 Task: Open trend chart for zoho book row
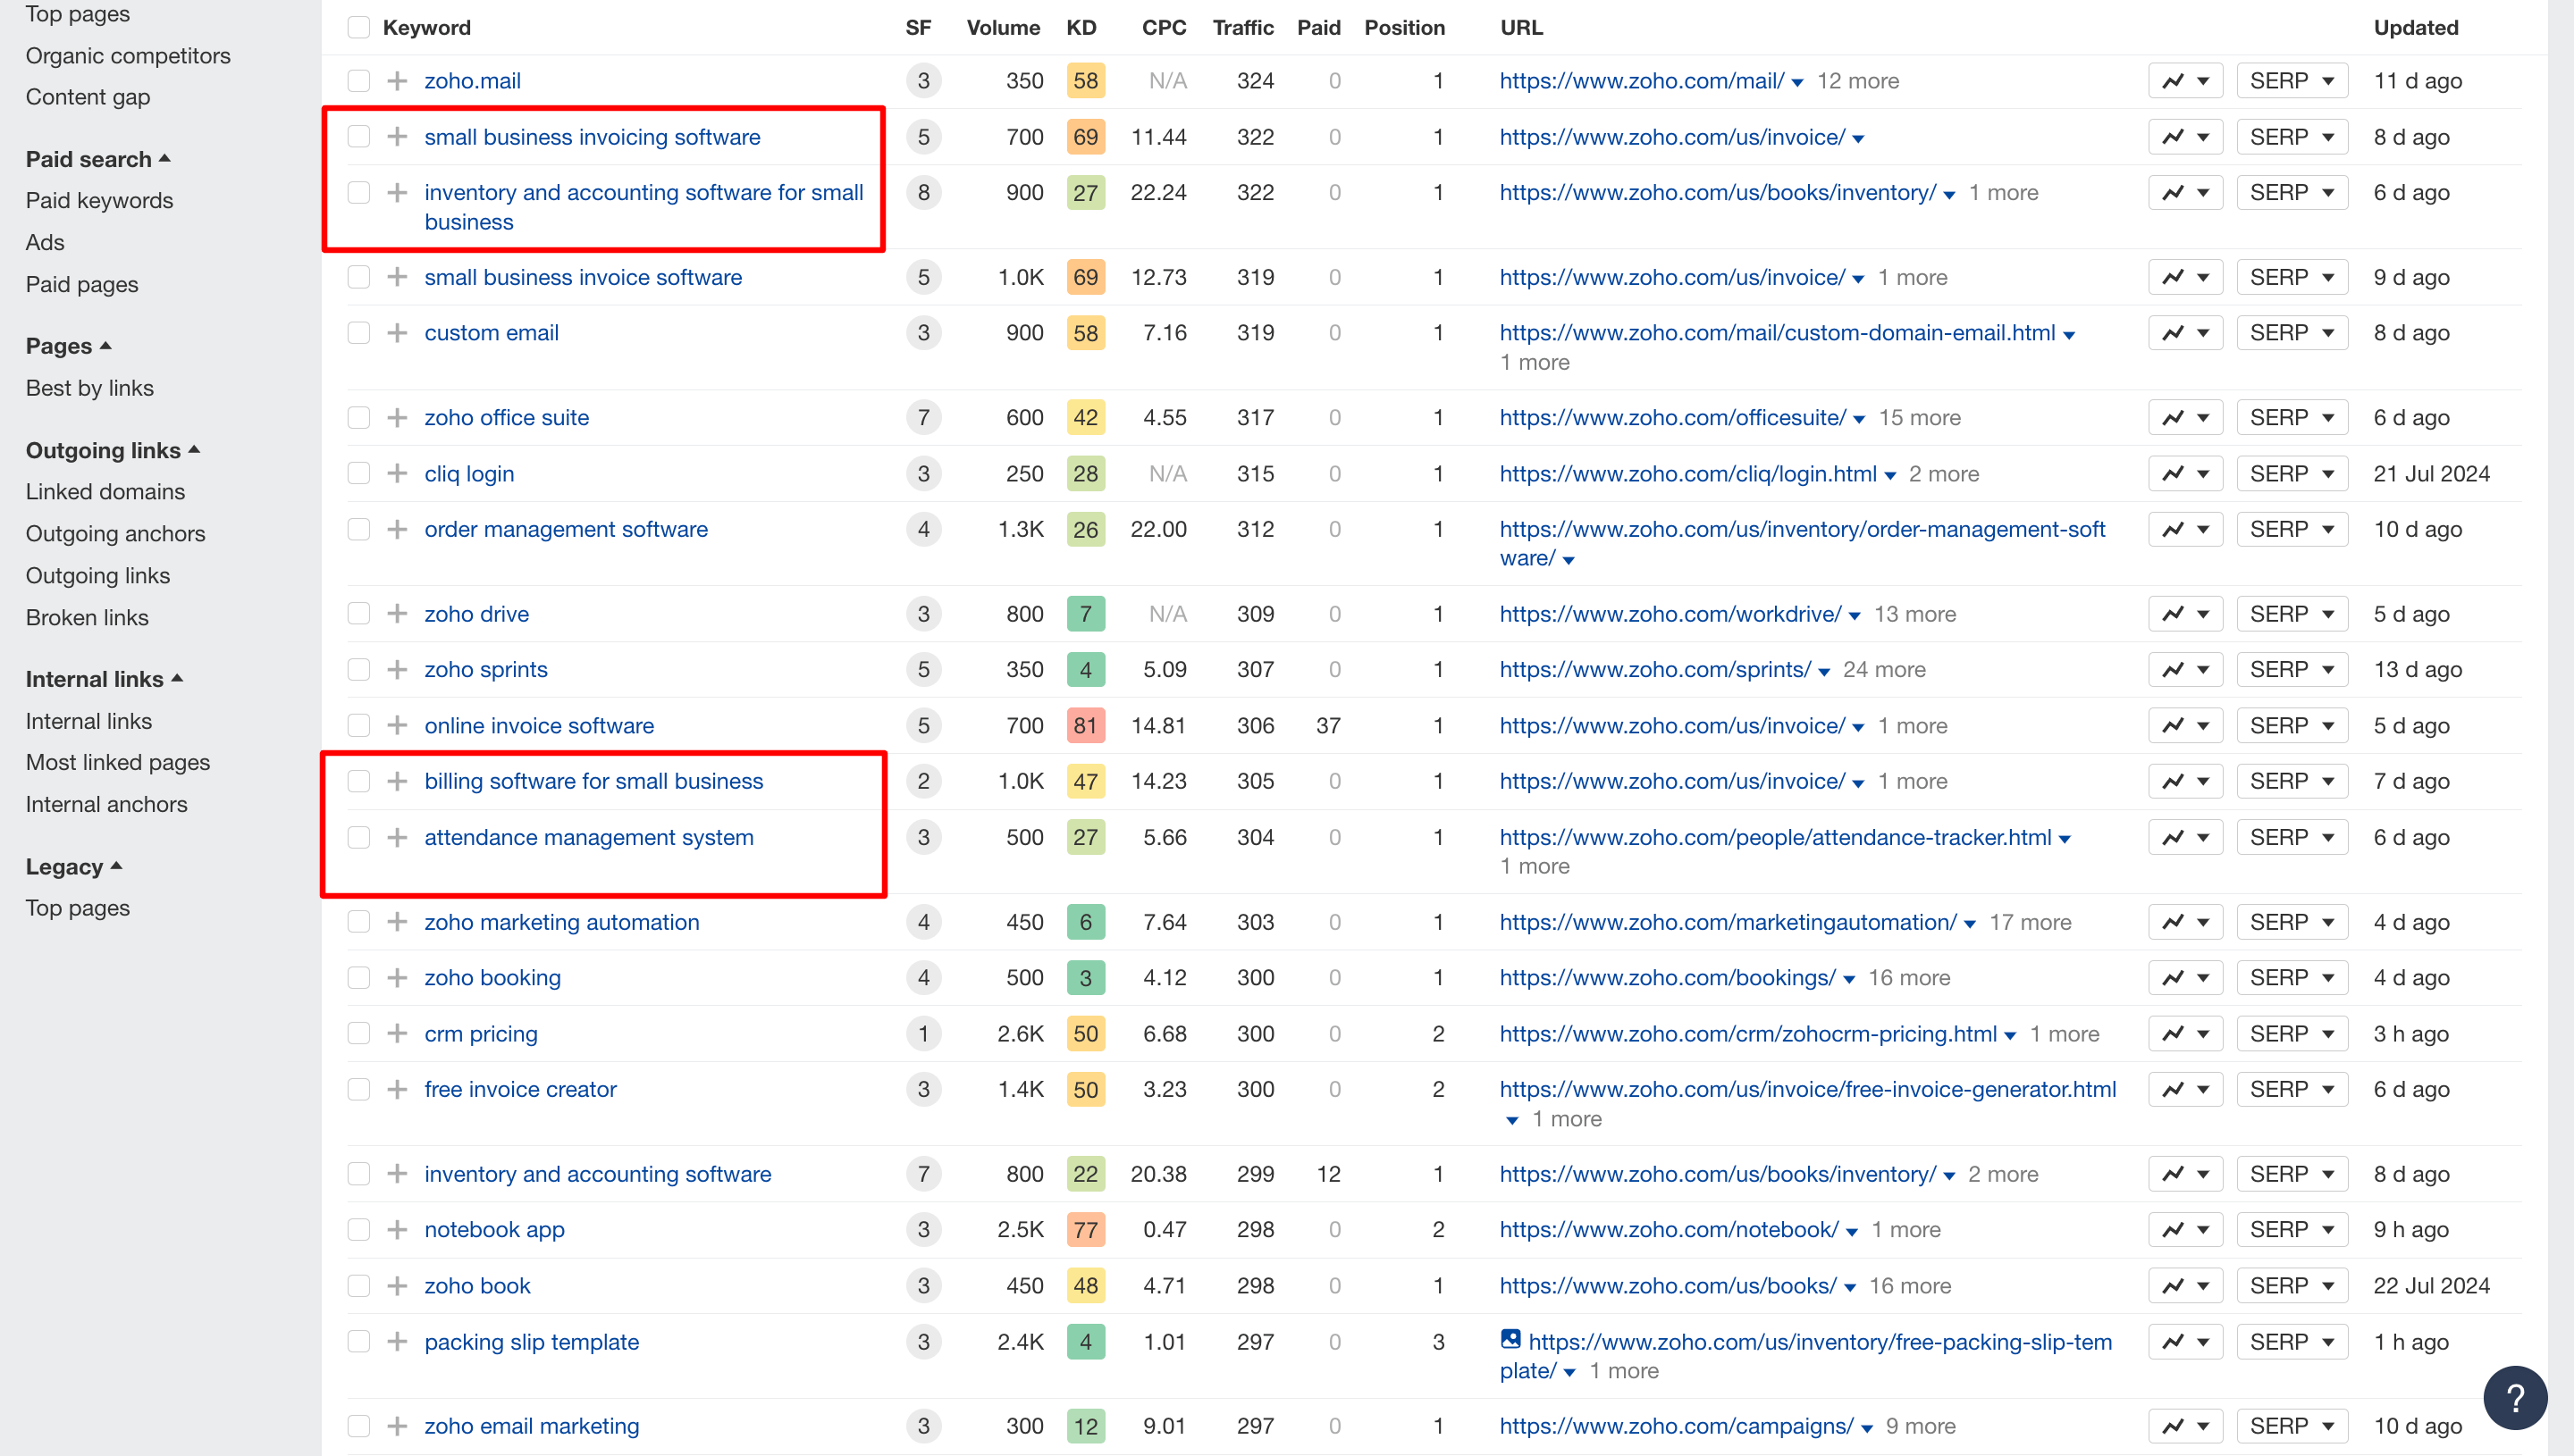click(x=2185, y=1286)
